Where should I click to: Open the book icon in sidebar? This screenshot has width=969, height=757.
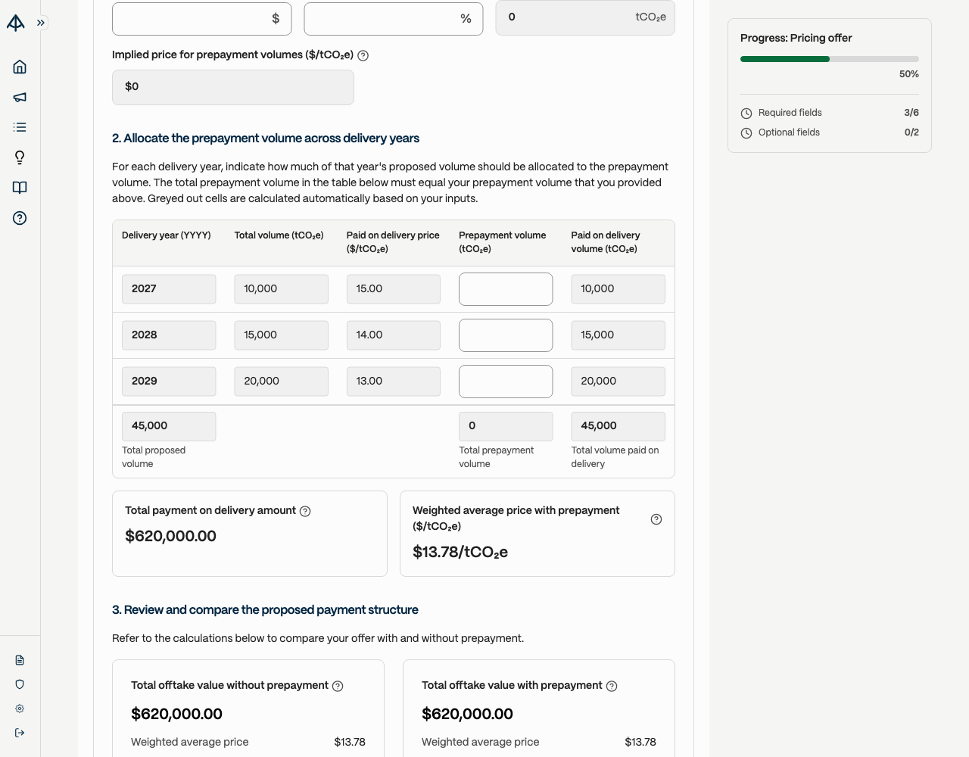(x=20, y=188)
